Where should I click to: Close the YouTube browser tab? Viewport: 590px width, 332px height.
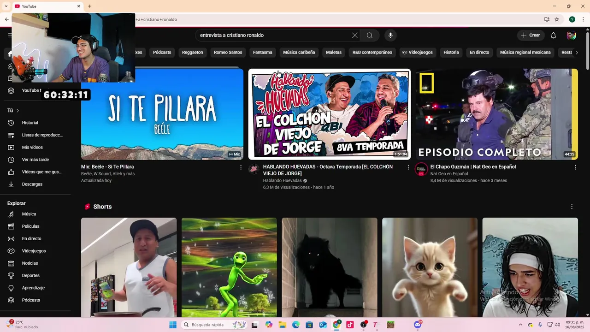[x=78, y=6]
